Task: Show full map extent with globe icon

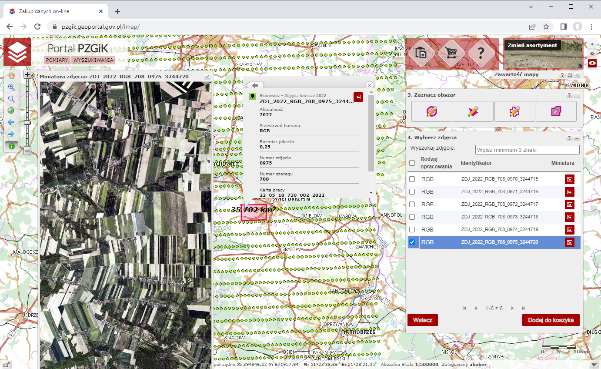Action: click(11, 111)
